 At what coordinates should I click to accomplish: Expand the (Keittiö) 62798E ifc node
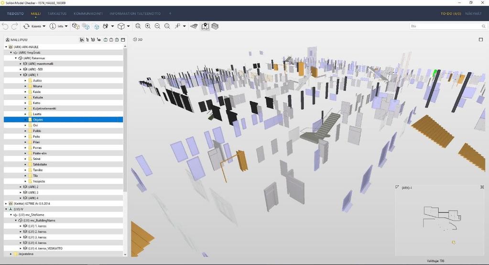point(6,204)
